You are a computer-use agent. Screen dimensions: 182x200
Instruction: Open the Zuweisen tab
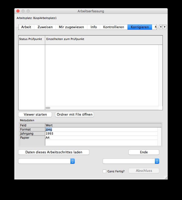point(45,27)
